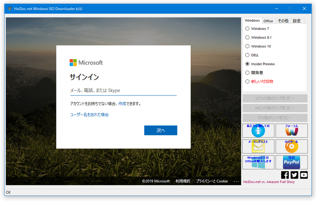Click the 64ビット版のリンクをコピー button
The height and width of the screenshot is (201, 316).
[275, 108]
